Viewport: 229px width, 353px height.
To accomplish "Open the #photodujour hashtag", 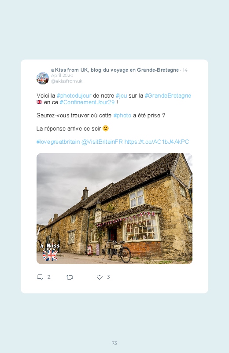I will (x=74, y=96).
